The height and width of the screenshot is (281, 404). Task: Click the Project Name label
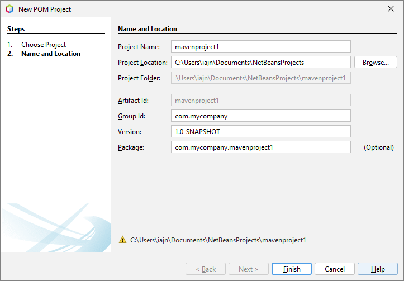pos(139,47)
